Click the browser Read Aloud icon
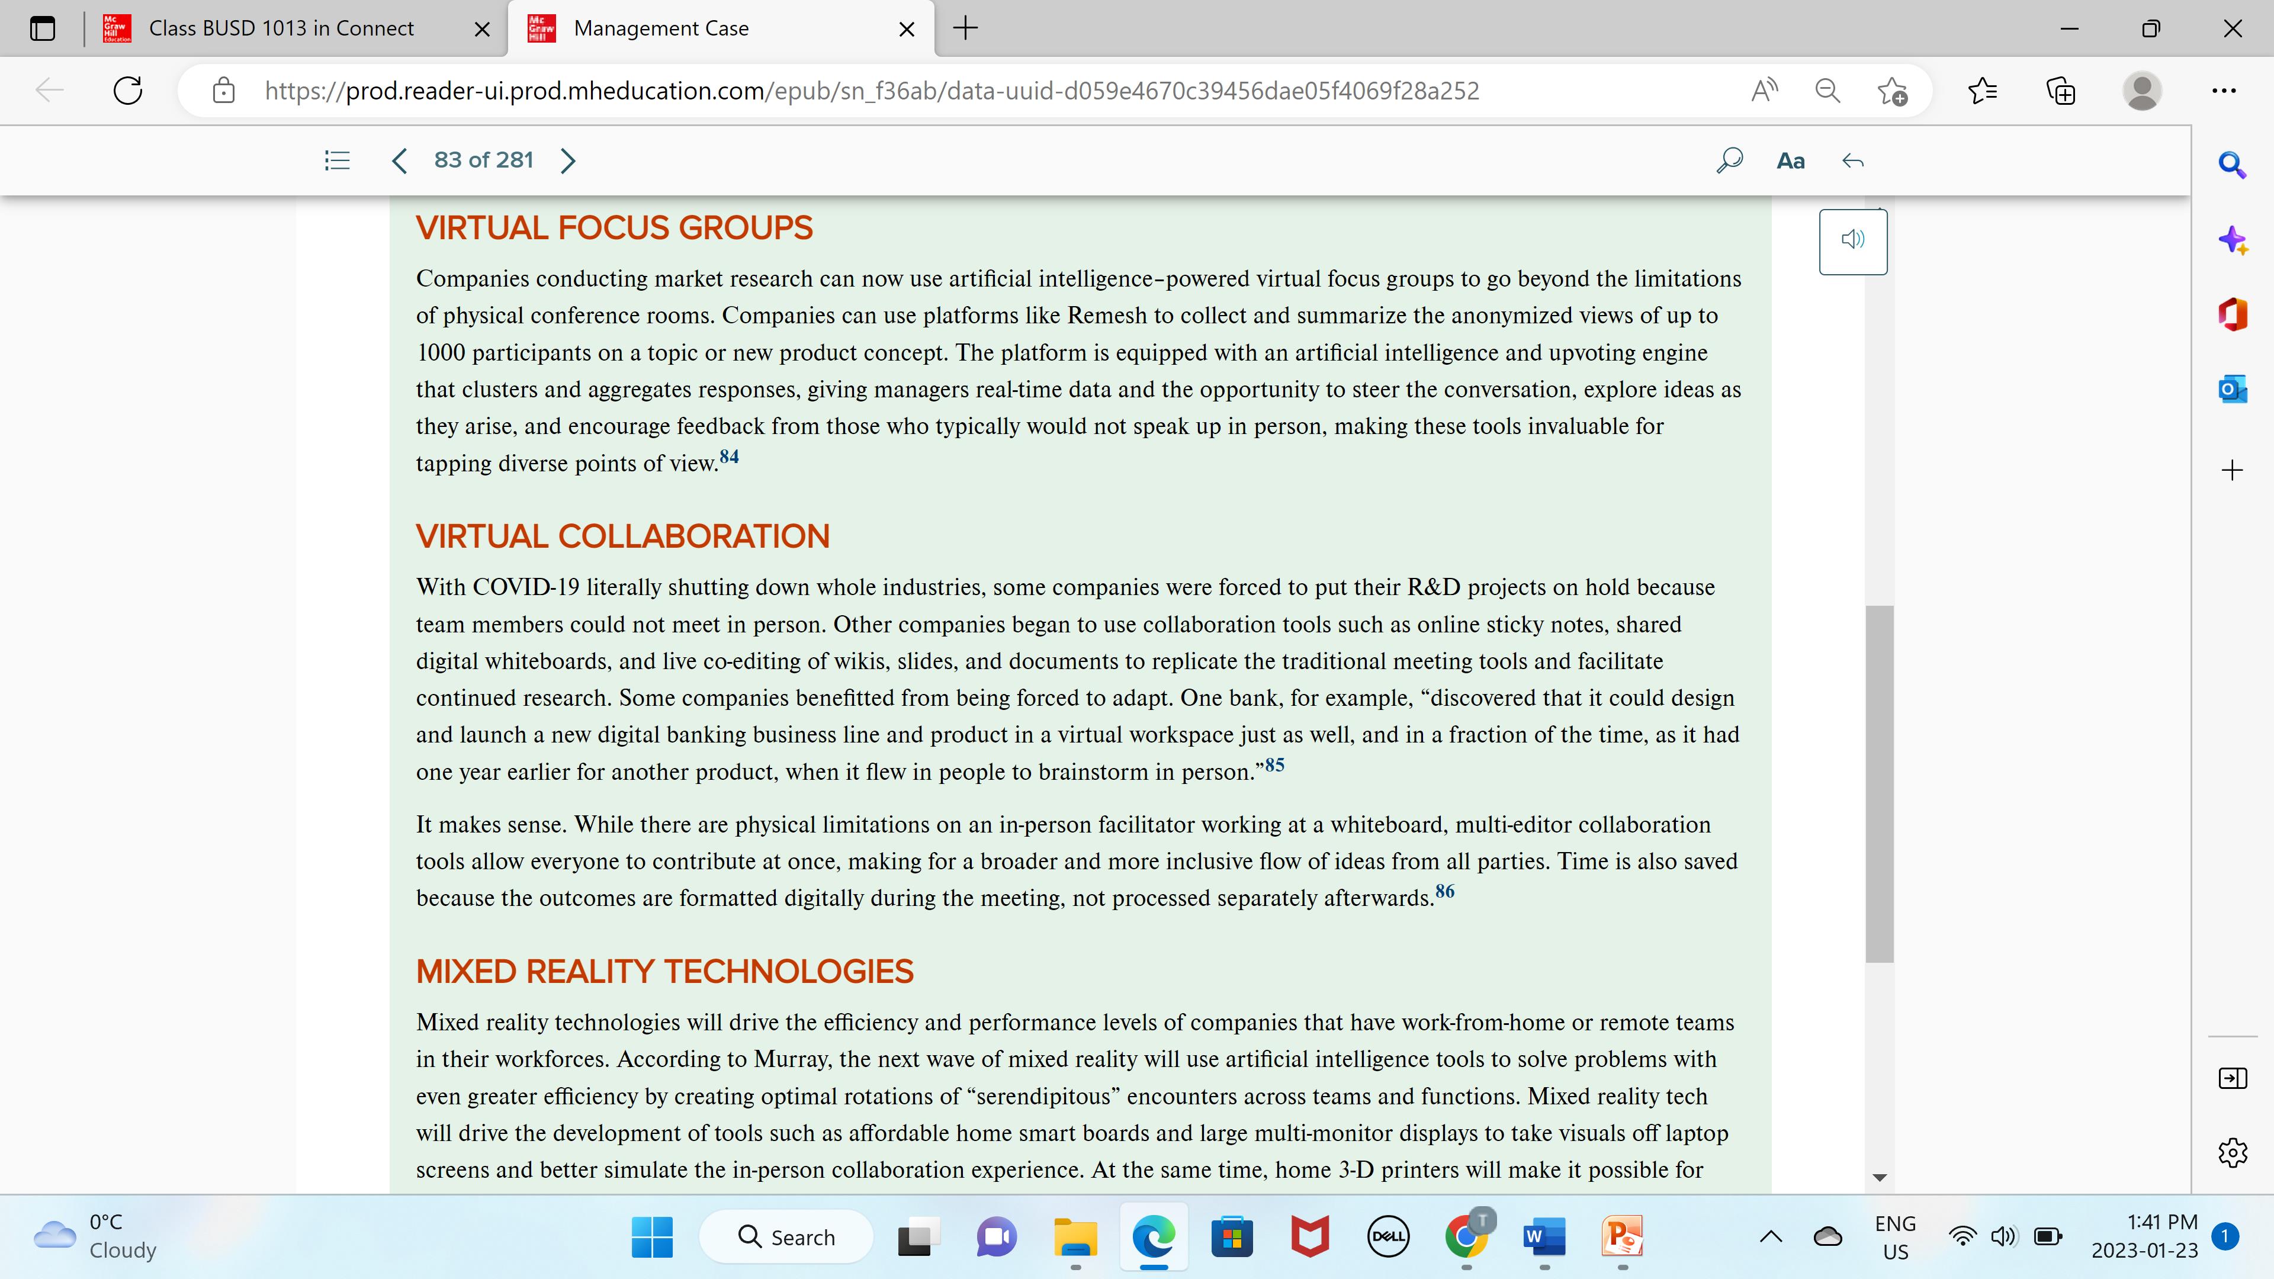Viewport: 2274px width, 1279px height. 1764,90
